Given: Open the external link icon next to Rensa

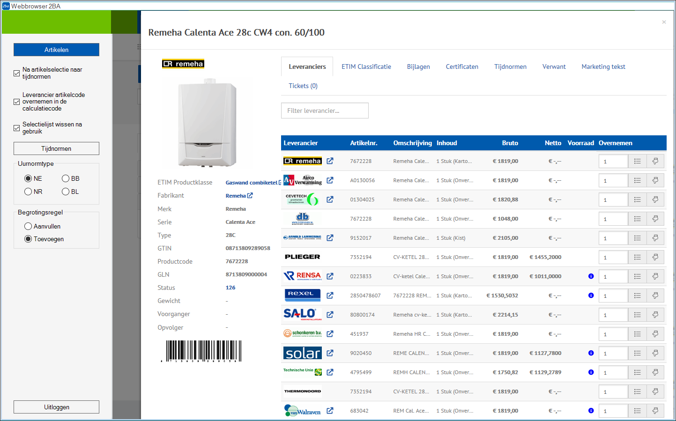Looking at the screenshot, I should pos(330,276).
